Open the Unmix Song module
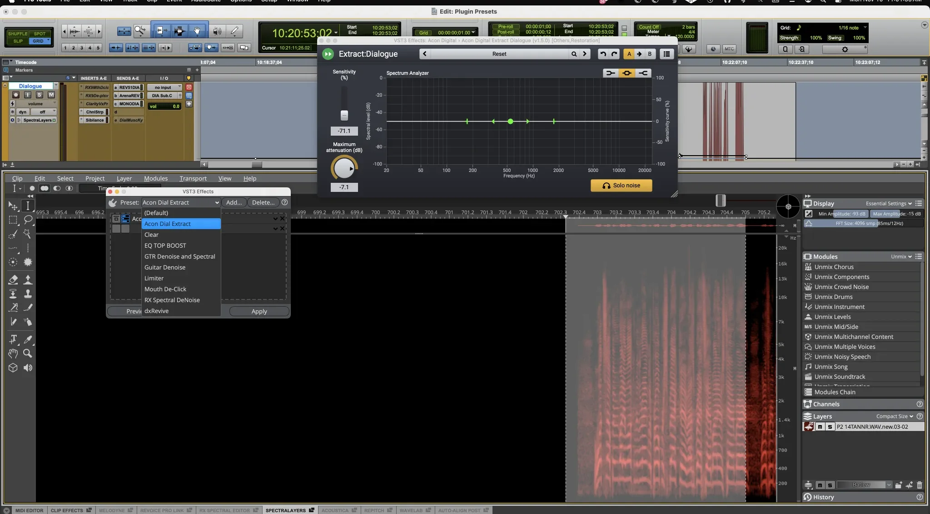The height and width of the screenshot is (514, 930). click(831, 367)
